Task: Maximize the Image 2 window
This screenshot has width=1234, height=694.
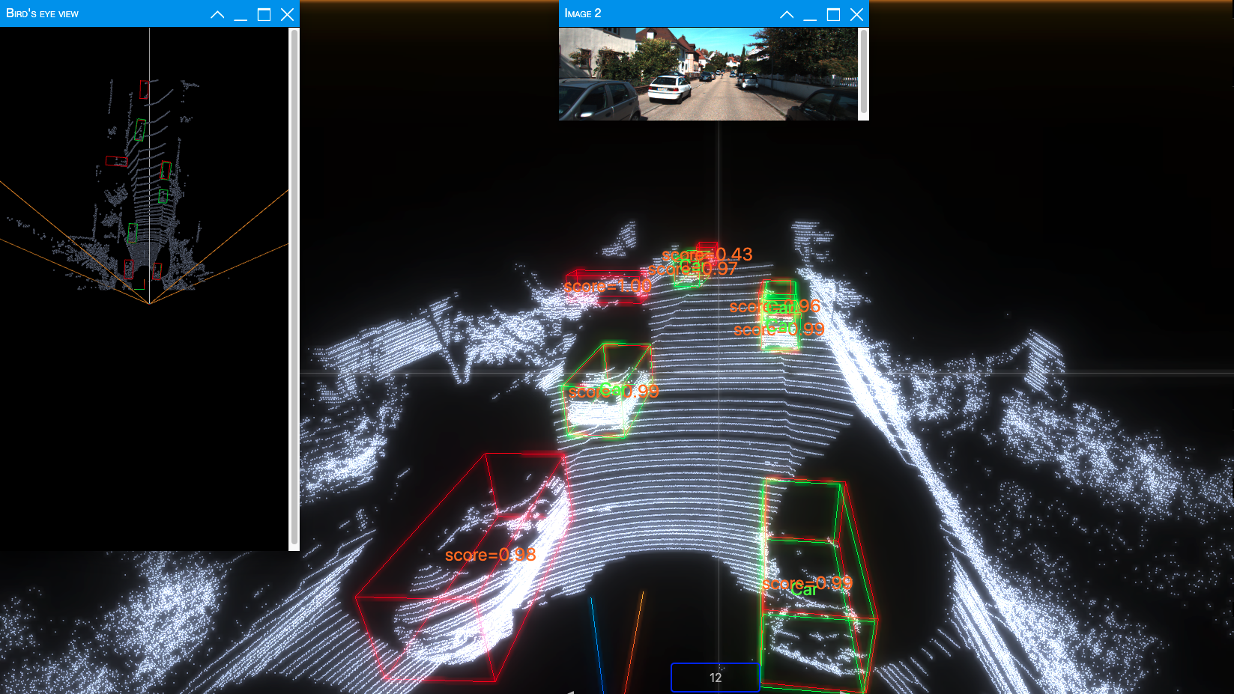Action: click(x=833, y=13)
